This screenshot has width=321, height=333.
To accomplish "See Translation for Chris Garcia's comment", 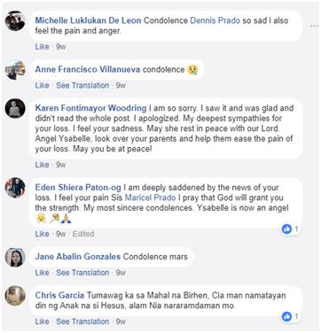I will click(x=82, y=321).
